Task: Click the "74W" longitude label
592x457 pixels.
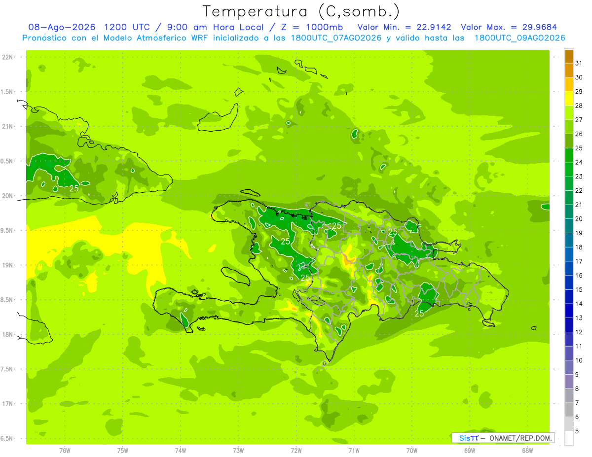Action: click(181, 451)
